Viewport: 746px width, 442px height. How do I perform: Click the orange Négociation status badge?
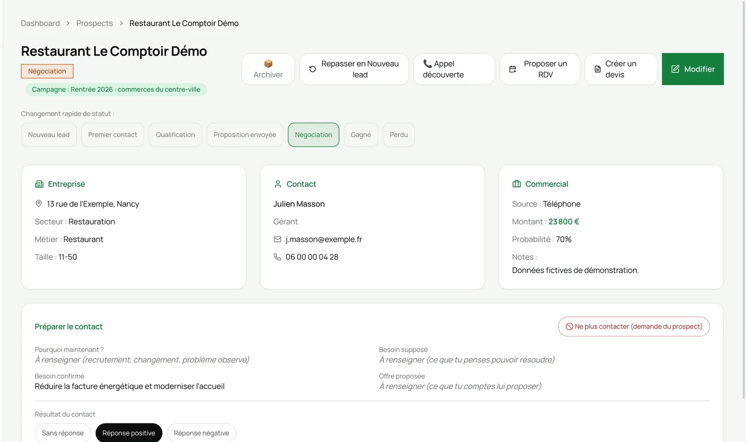tap(47, 71)
